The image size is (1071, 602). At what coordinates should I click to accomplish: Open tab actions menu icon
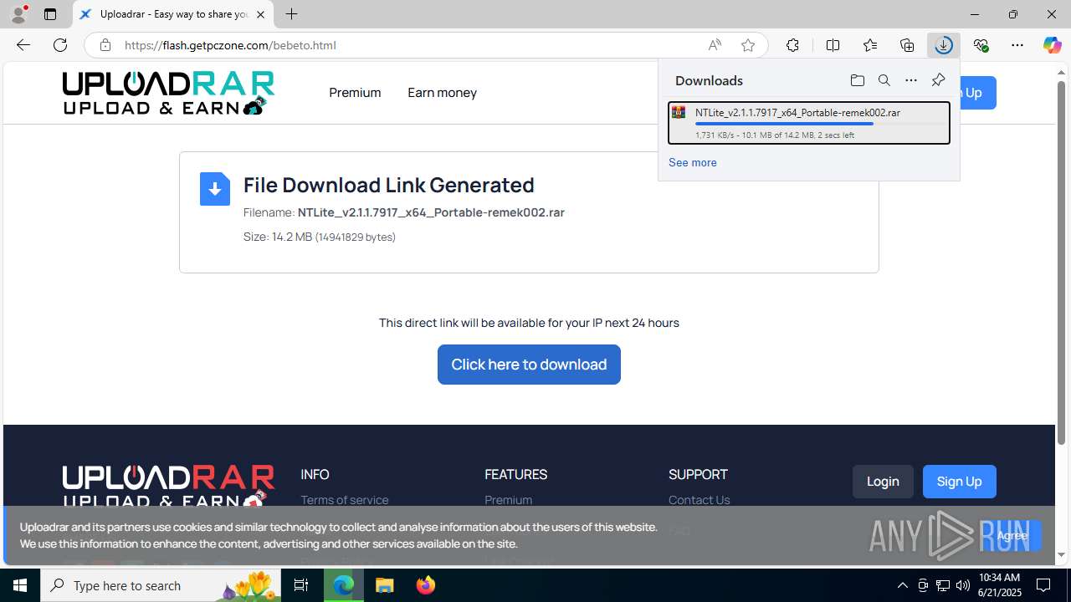pos(50,14)
